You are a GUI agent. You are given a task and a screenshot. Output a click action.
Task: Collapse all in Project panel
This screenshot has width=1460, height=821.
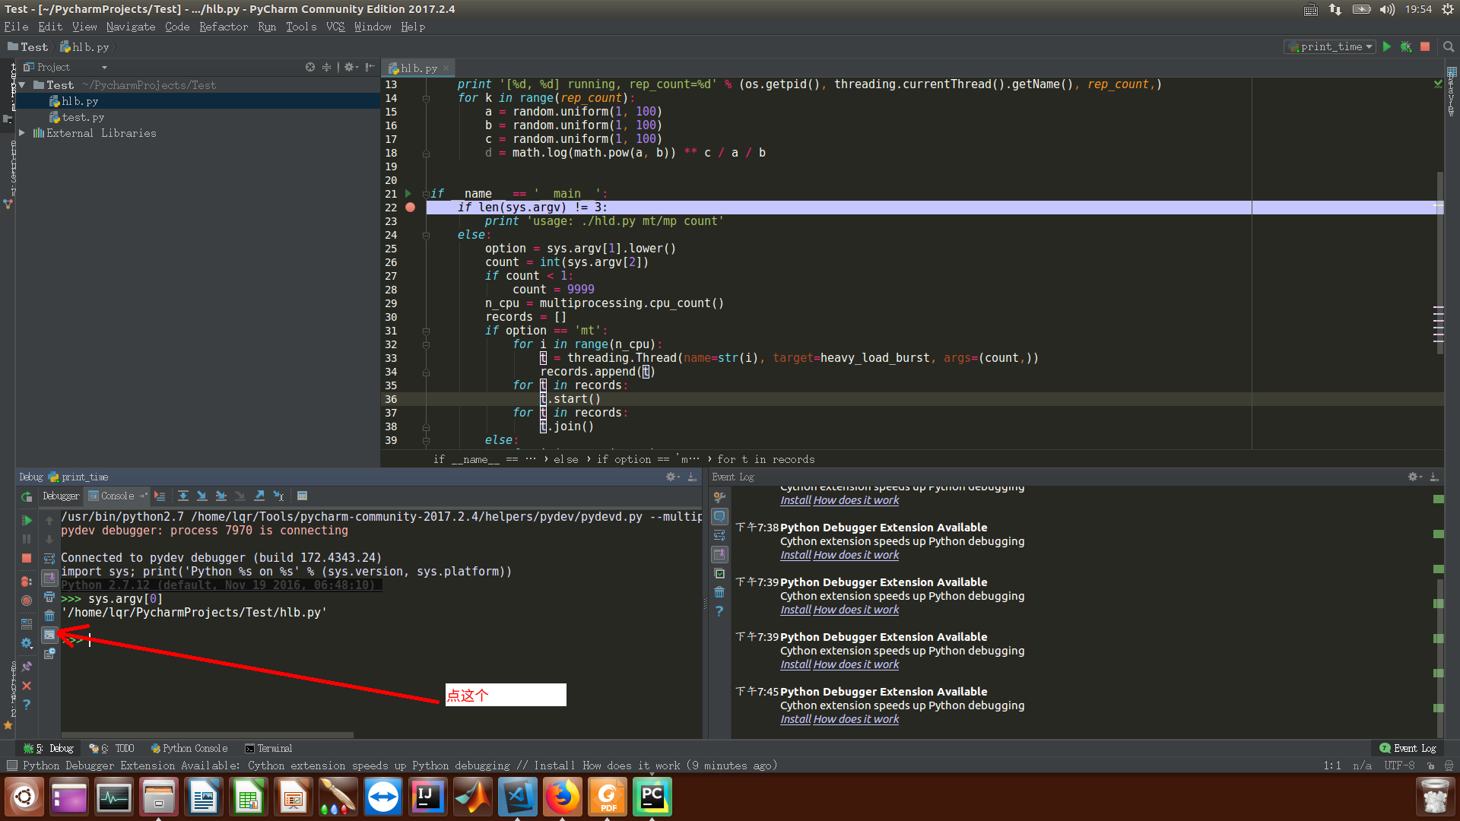tap(326, 67)
